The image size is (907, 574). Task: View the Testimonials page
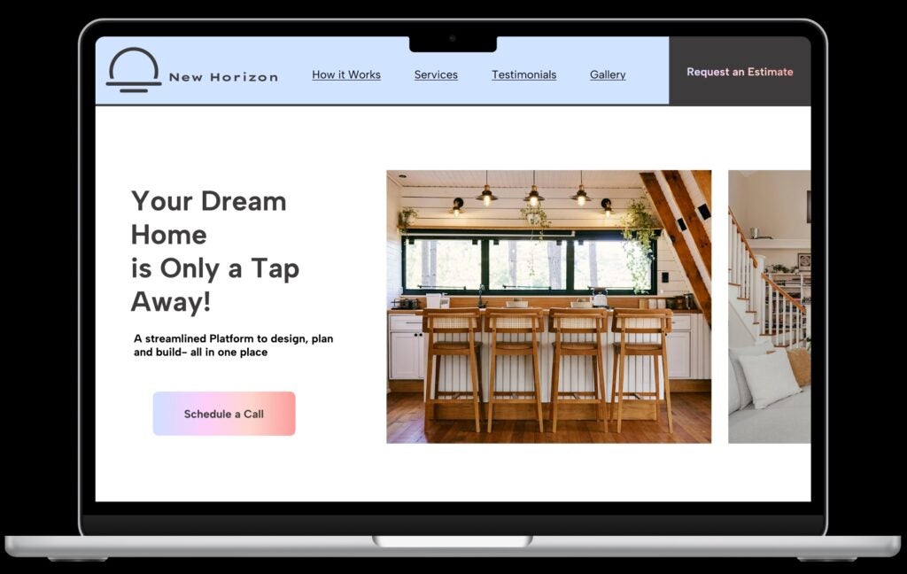click(x=523, y=74)
